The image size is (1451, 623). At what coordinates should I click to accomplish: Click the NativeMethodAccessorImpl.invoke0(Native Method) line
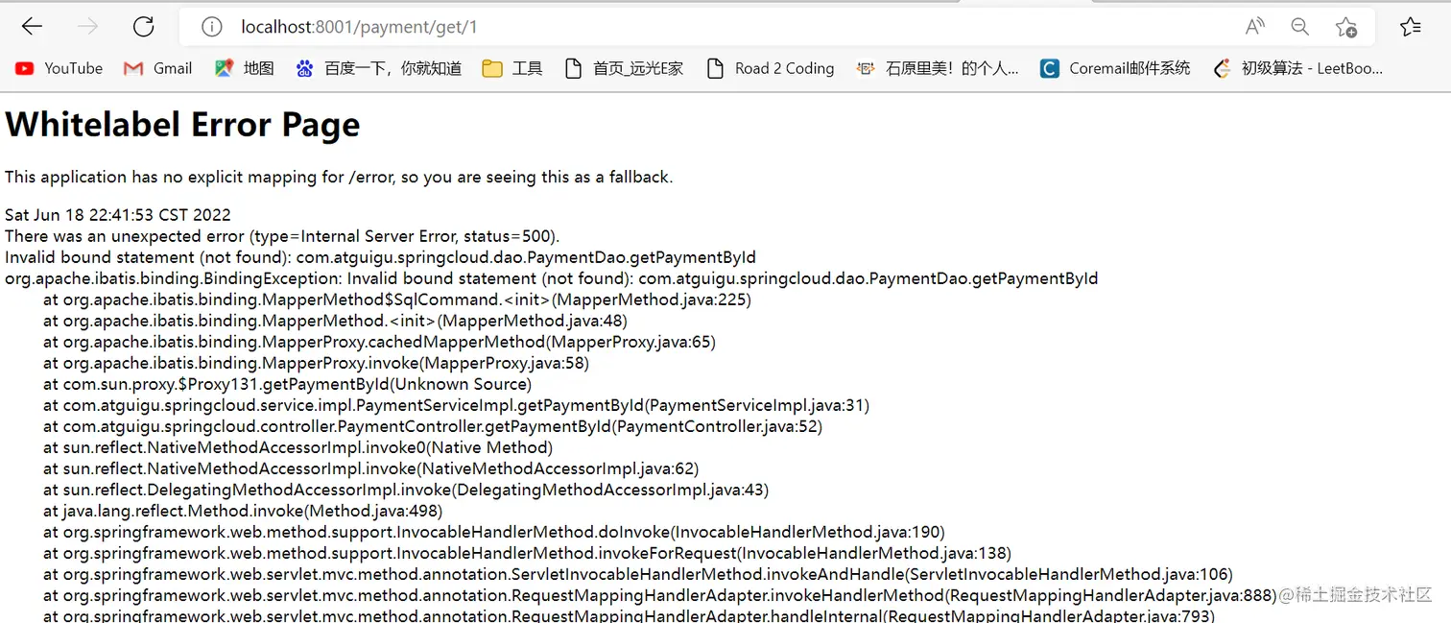click(x=297, y=447)
